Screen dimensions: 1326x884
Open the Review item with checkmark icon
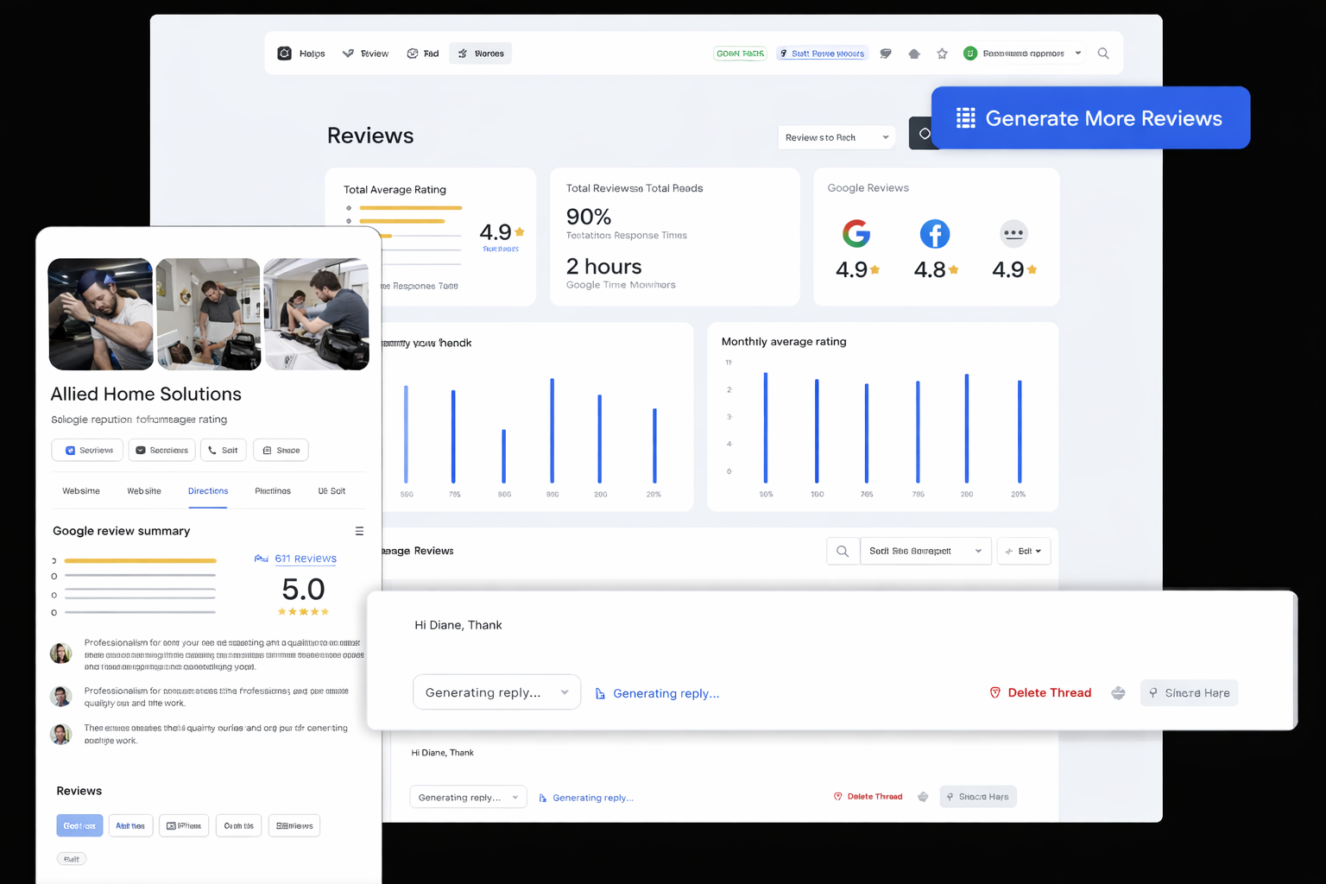(x=365, y=54)
